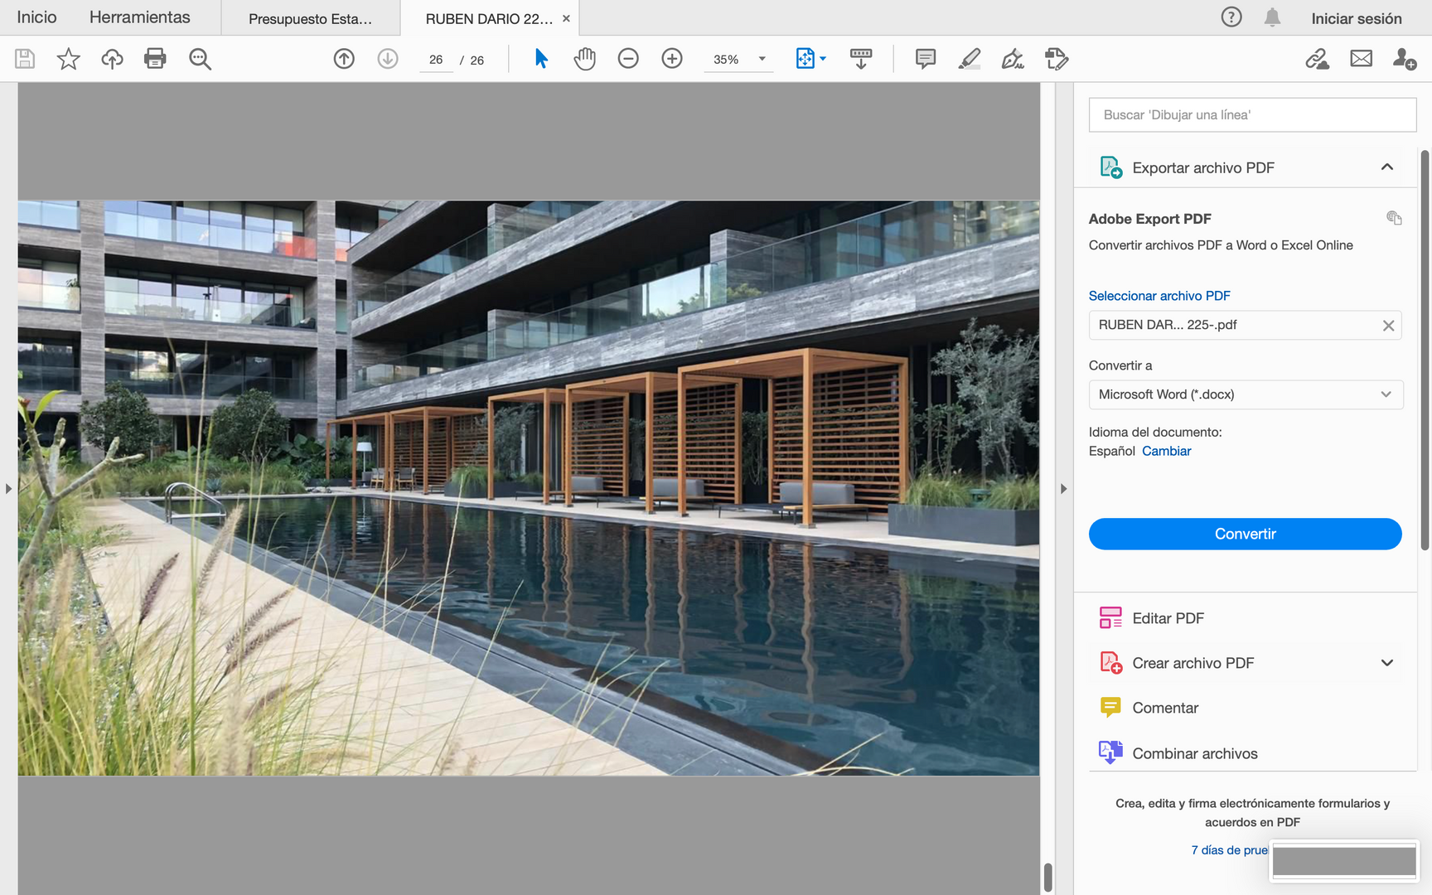Click the upload to cloud icon
This screenshot has height=895, width=1432.
112,59
